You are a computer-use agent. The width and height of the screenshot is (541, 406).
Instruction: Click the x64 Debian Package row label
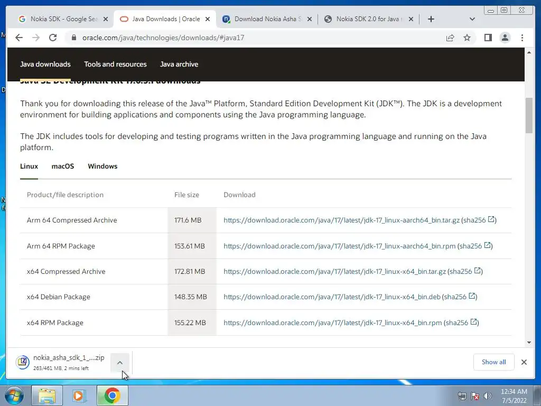pyautogui.click(x=58, y=297)
